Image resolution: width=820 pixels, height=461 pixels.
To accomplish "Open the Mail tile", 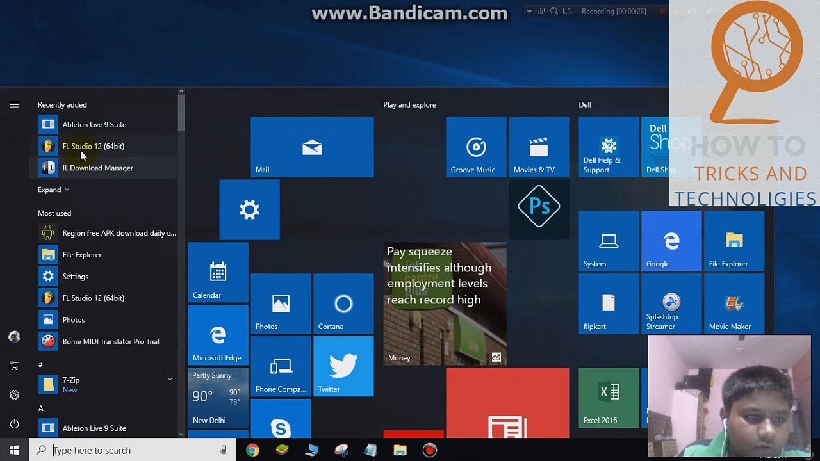I will pyautogui.click(x=312, y=147).
